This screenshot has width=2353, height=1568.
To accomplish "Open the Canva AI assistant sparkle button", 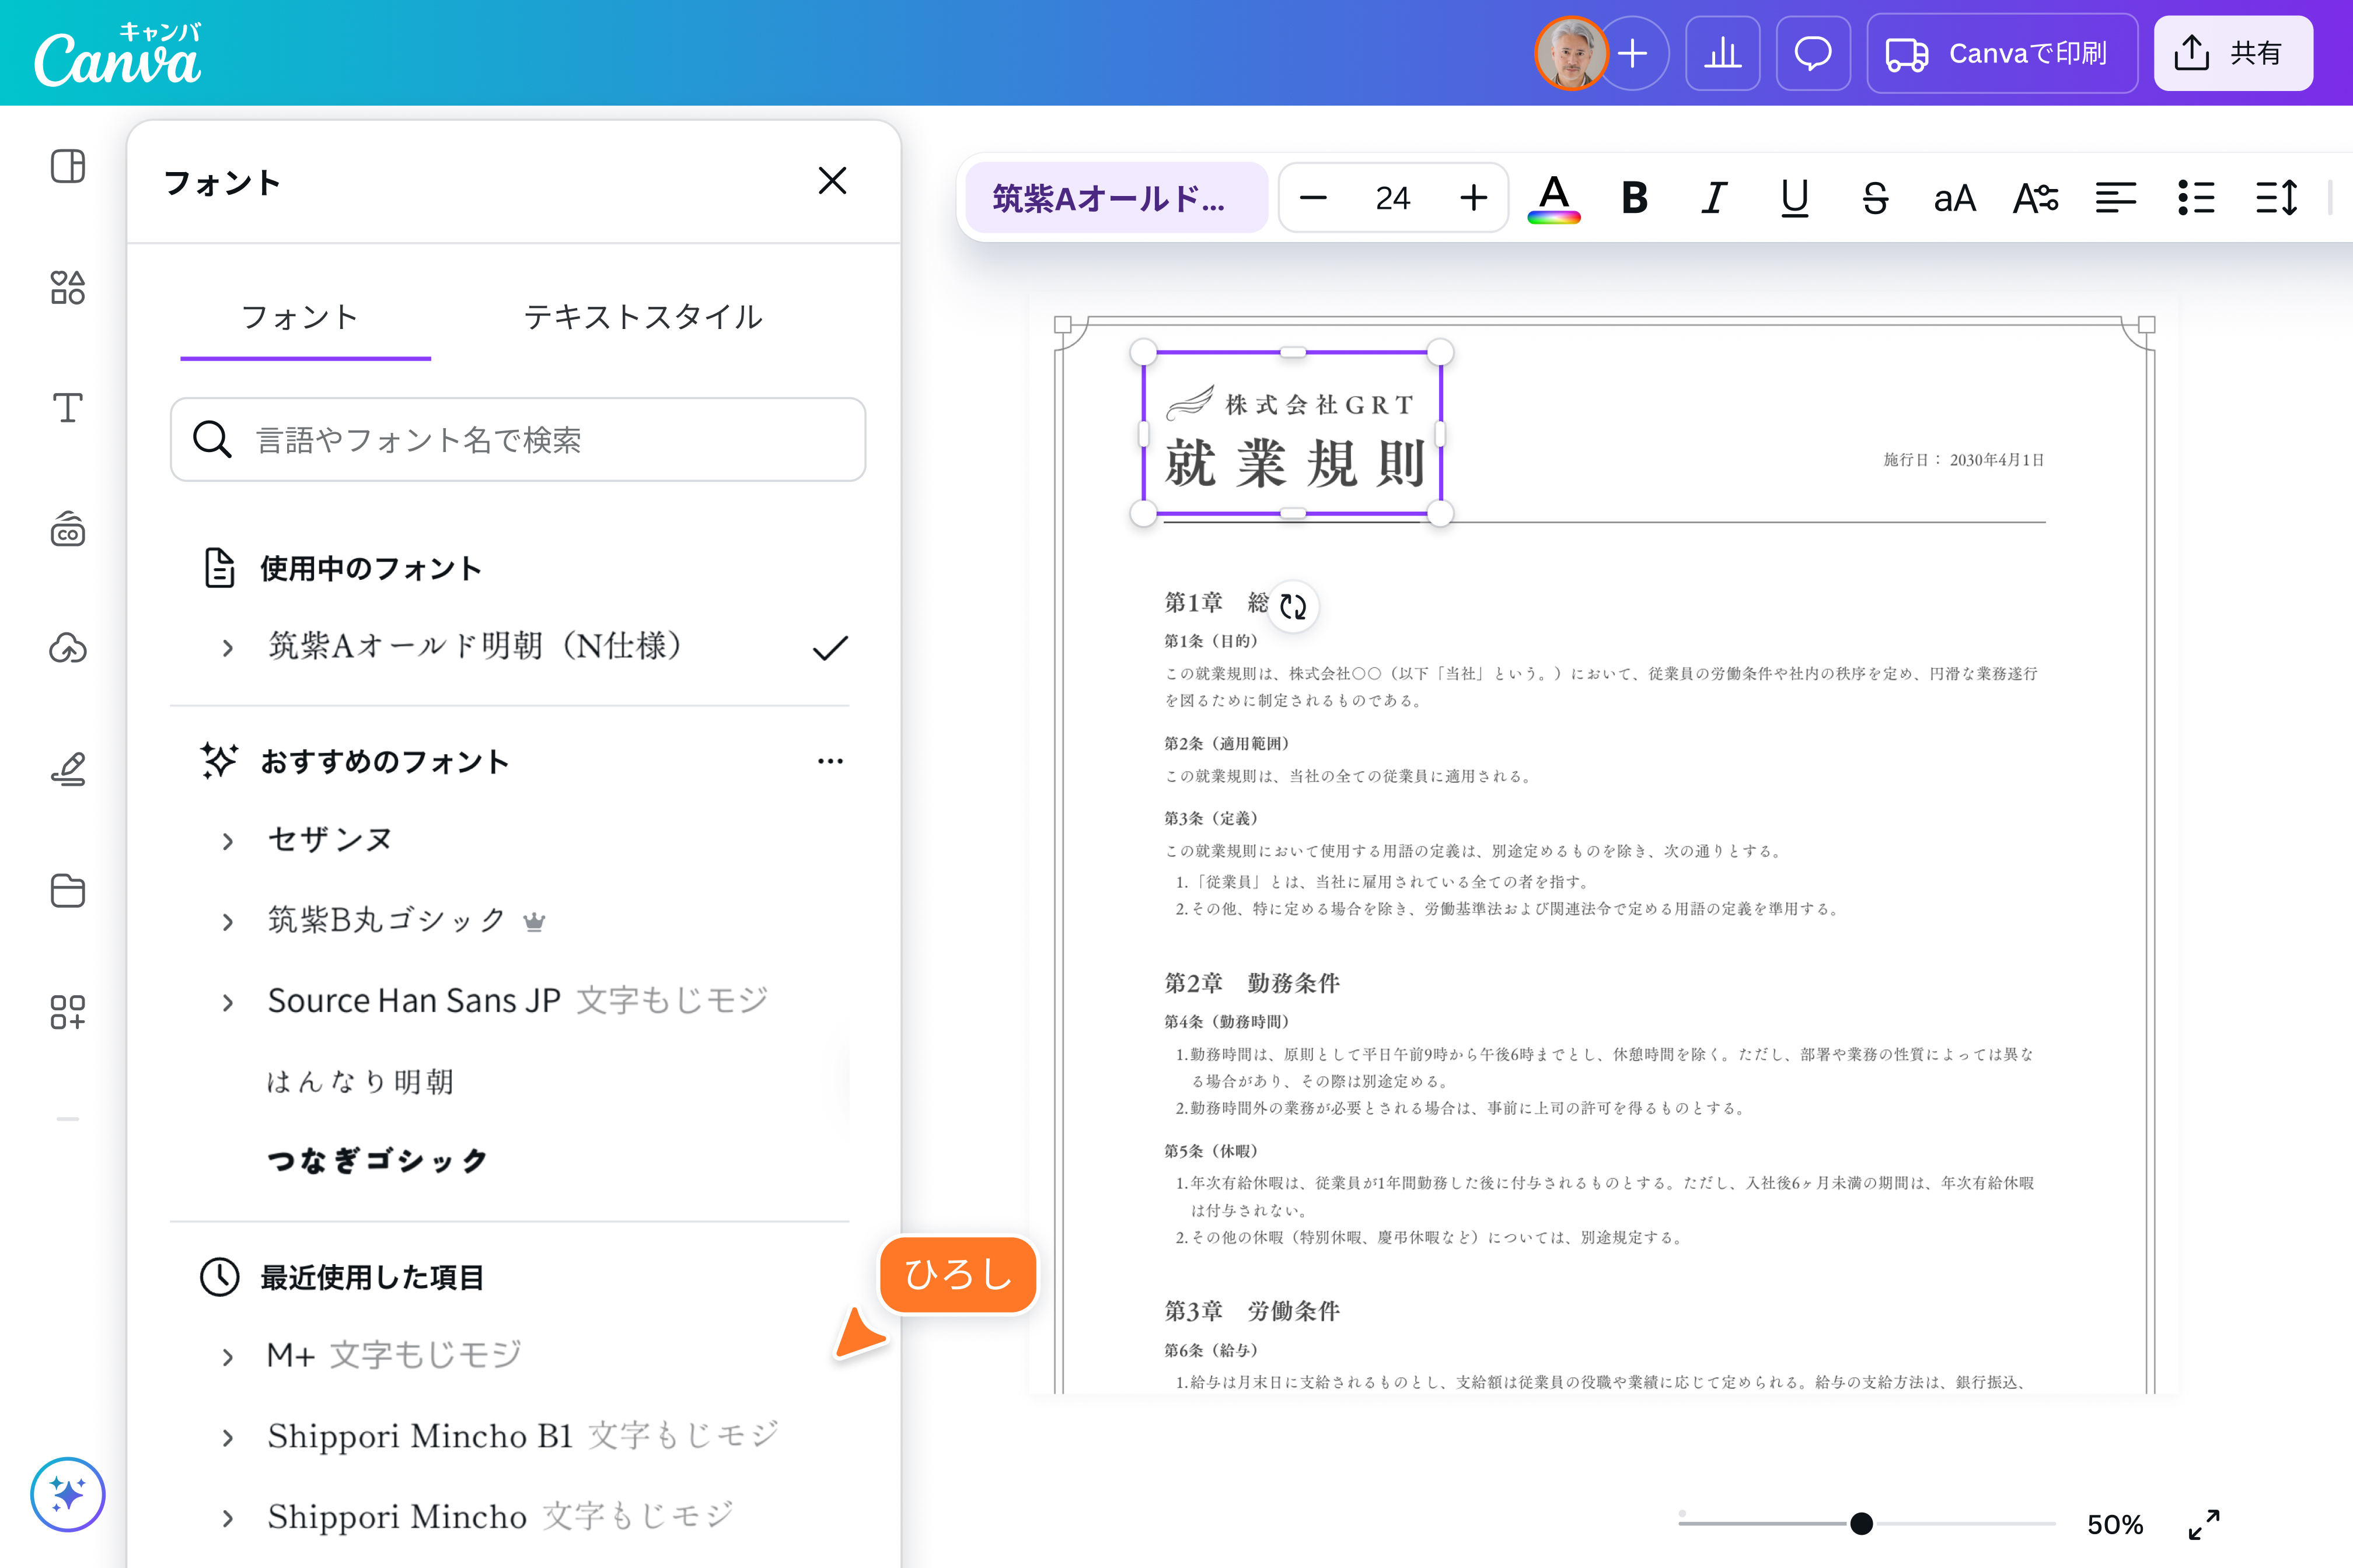I will click(68, 1494).
